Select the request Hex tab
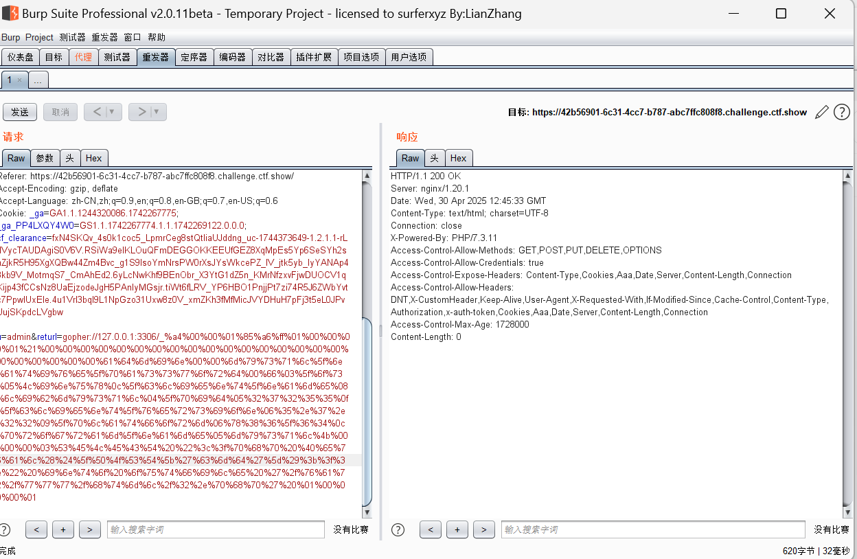 (94, 158)
